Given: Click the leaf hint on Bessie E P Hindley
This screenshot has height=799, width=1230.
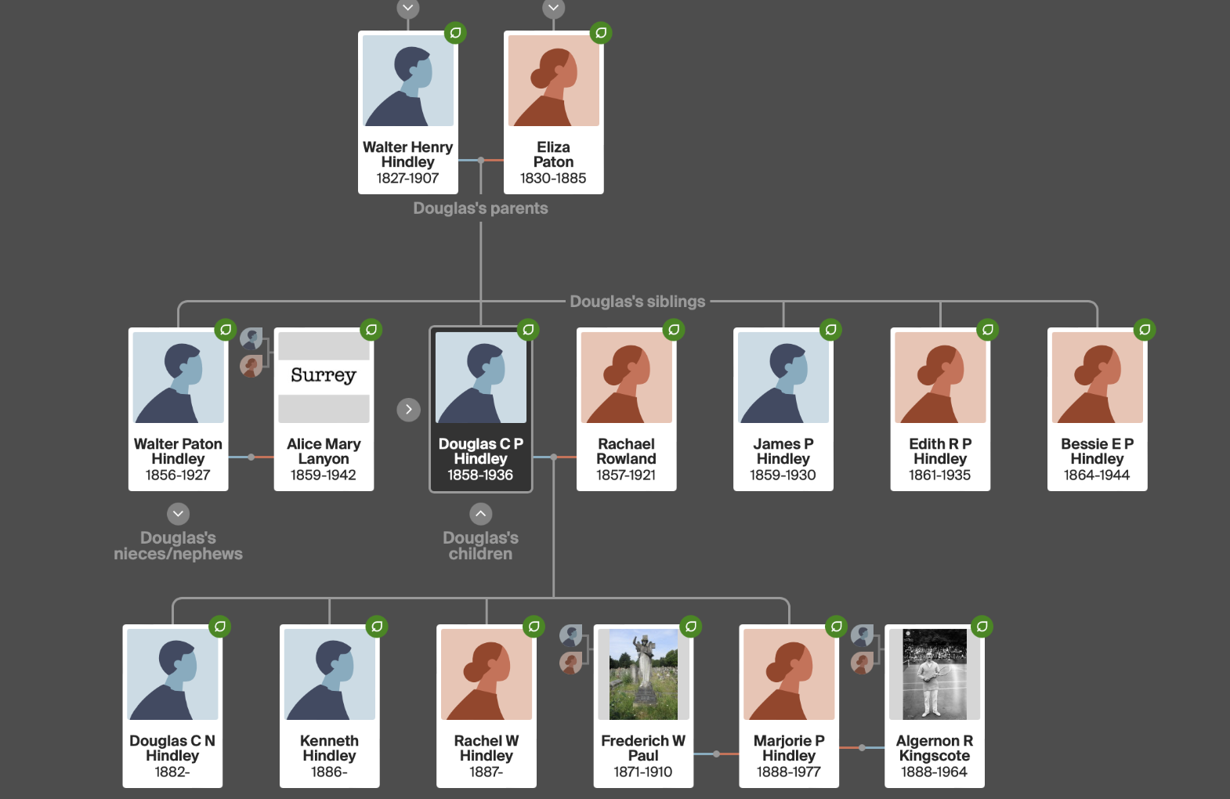Looking at the screenshot, I should pos(1145,330).
